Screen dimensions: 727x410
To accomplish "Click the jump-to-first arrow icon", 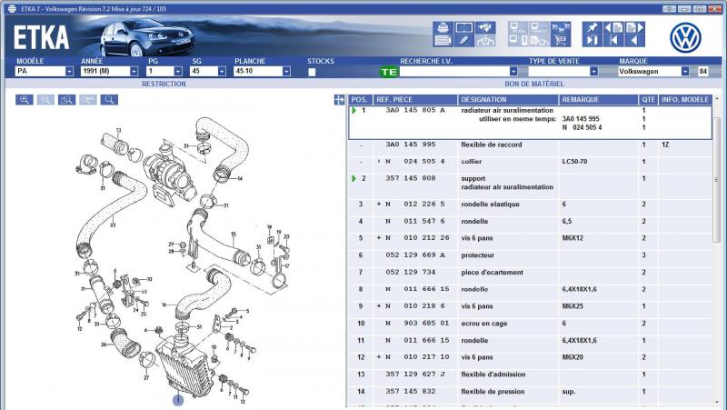I will (x=613, y=41).
